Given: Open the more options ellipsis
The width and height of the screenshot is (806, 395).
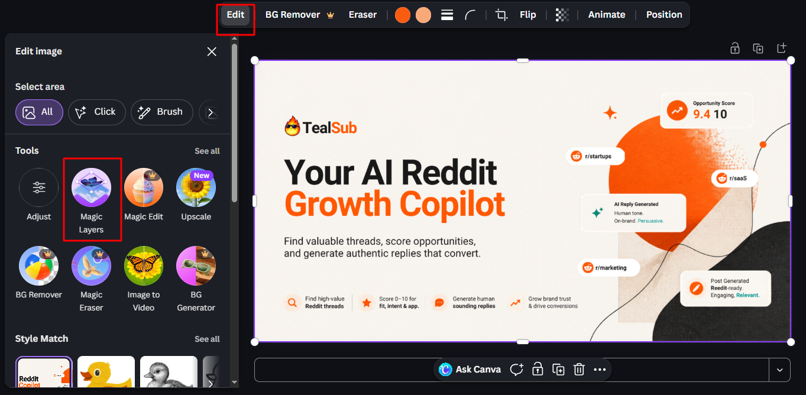Looking at the screenshot, I should [x=600, y=370].
